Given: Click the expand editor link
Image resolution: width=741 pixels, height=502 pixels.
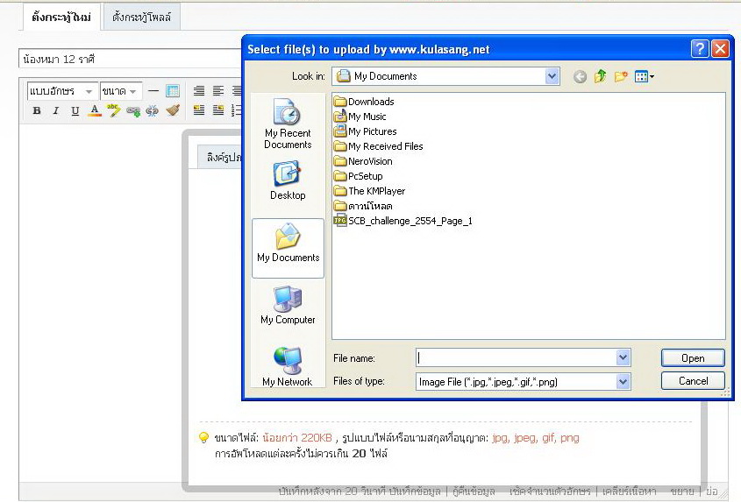Looking at the screenshot, I should tap(682, 491).
